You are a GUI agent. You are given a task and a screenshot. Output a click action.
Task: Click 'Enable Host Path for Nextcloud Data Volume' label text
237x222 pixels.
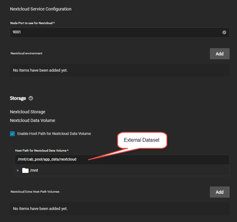coord(54,133)
